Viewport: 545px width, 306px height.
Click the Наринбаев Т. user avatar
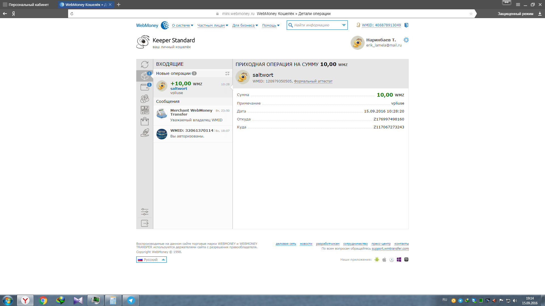(358, 43)
